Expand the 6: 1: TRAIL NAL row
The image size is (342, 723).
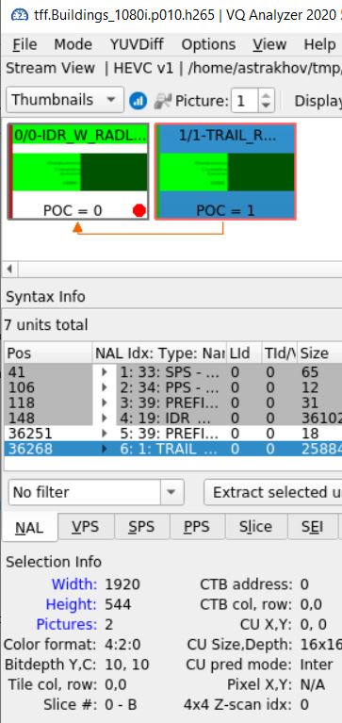(x=105, y=449)
